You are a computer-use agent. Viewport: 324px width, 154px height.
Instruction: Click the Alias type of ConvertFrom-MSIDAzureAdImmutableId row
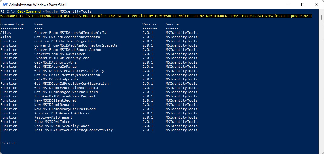5,33
